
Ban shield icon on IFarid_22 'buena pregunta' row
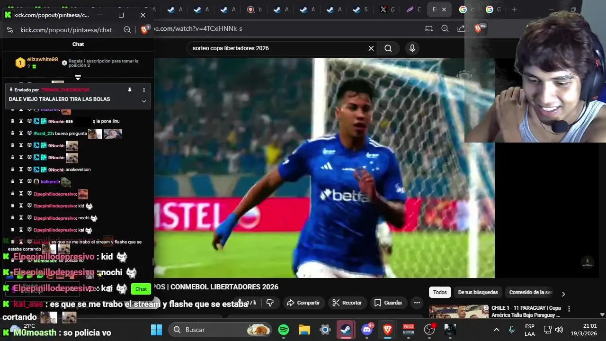pos(29,134)
